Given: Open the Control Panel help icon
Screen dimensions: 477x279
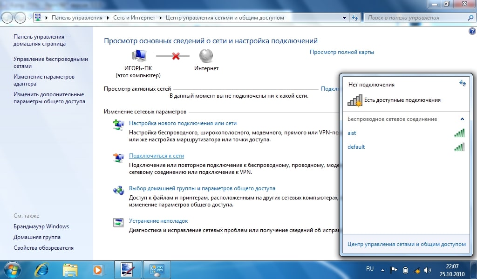Looking at the screenshot, I should pos(472,31).
